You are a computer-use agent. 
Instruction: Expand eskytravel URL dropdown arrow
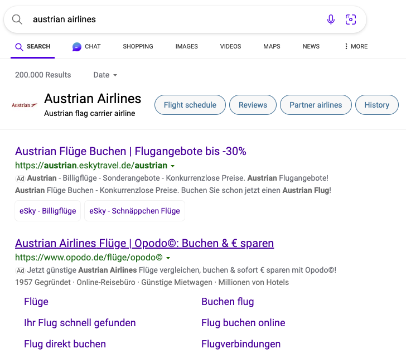173,166
